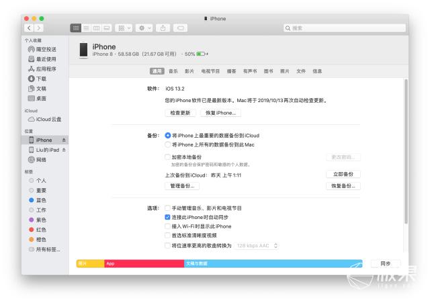430x303 pixels.
Task: Switch to column view in toolbar
Action: click(x=96, y=28)
